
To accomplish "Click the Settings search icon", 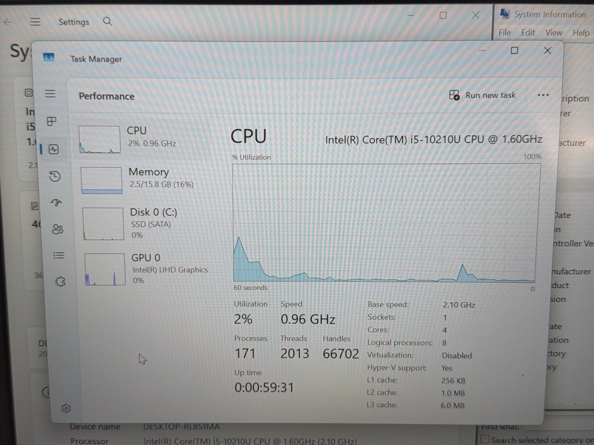I will 108,22.
